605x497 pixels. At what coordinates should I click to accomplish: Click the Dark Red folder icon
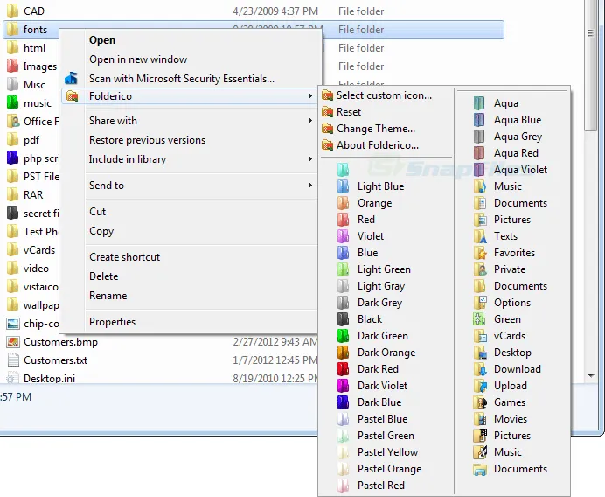343,368
